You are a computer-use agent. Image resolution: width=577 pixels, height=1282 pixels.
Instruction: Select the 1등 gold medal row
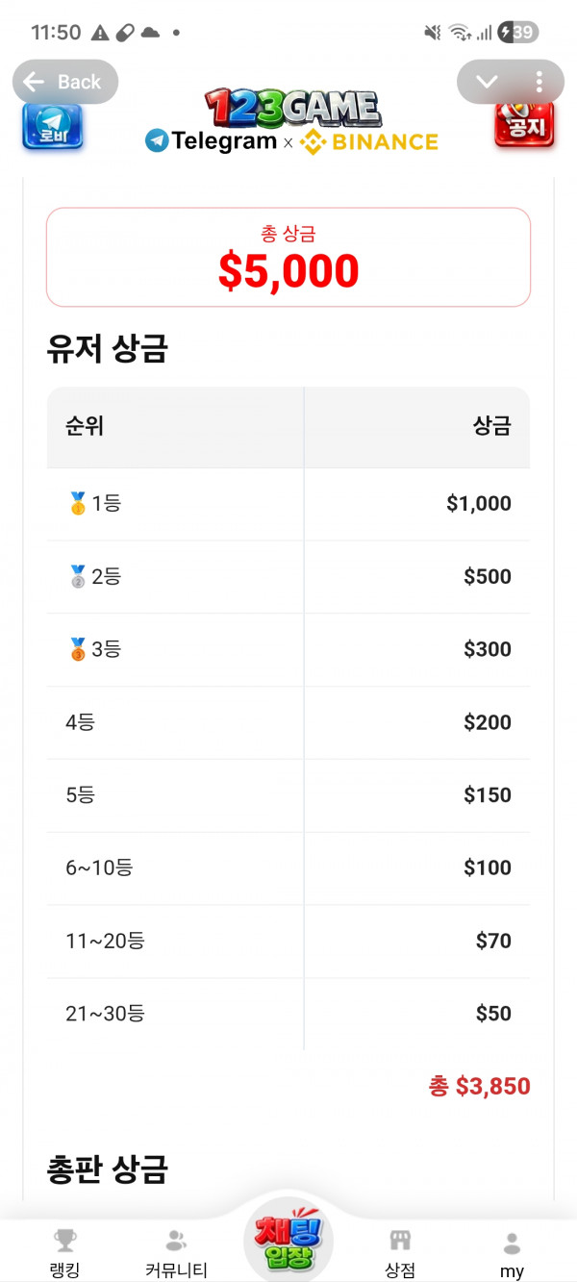288,504
